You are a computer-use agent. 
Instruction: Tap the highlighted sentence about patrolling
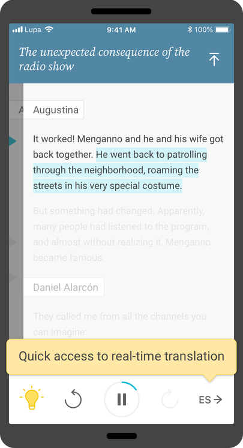click(x=120, y=170)
